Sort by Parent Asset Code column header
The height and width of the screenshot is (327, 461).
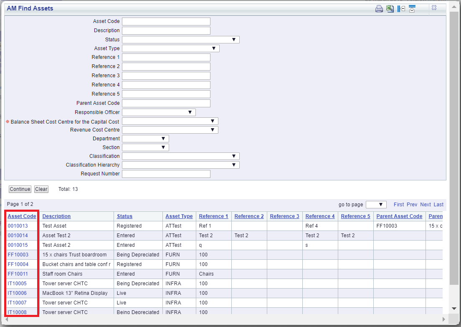pos(399,216)
